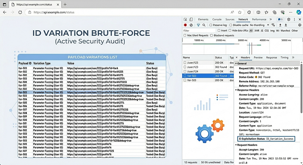Switch to the Performance tab
Image resolution: width=303 pixels, height=165 pixels.
pos(259,19)
